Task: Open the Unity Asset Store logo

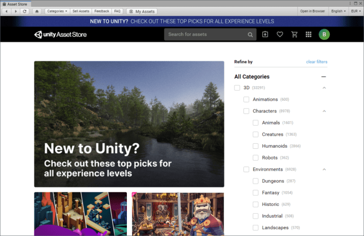Action: click(60, 35)
